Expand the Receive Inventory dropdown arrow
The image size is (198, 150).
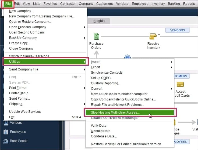(159, 35)
